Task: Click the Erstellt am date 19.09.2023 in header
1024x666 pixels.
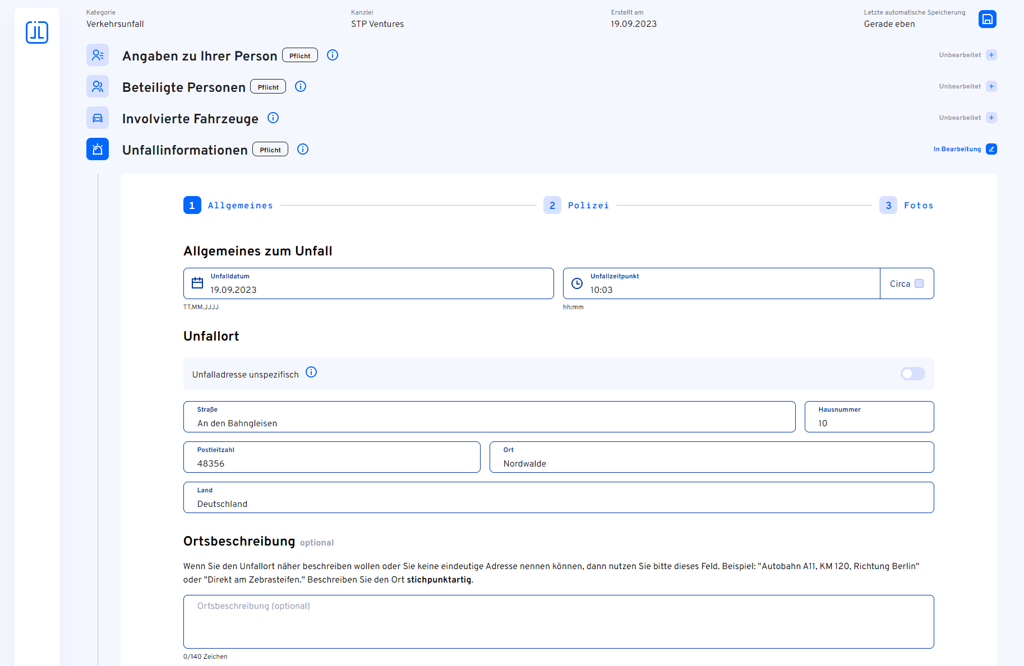Action: pos(634,24)
